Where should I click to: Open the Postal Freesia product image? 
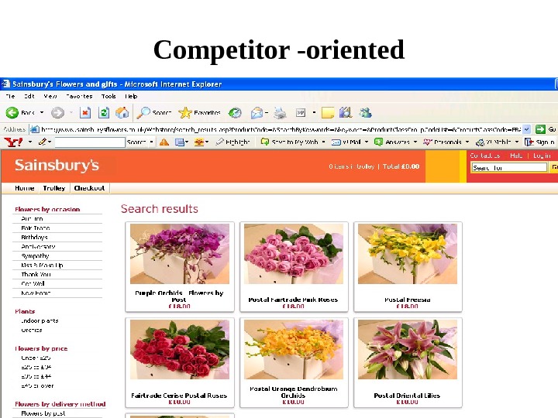[408, 254]
